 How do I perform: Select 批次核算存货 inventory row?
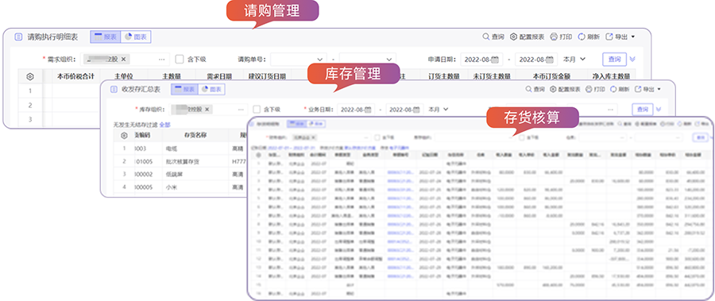coord(180,161)
